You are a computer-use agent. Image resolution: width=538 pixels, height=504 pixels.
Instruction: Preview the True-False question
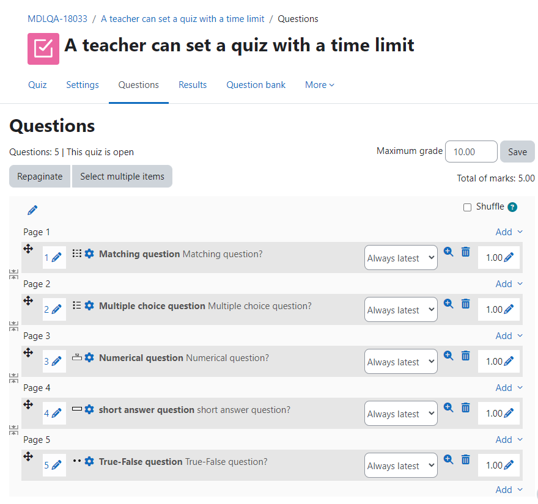point(449,459)
